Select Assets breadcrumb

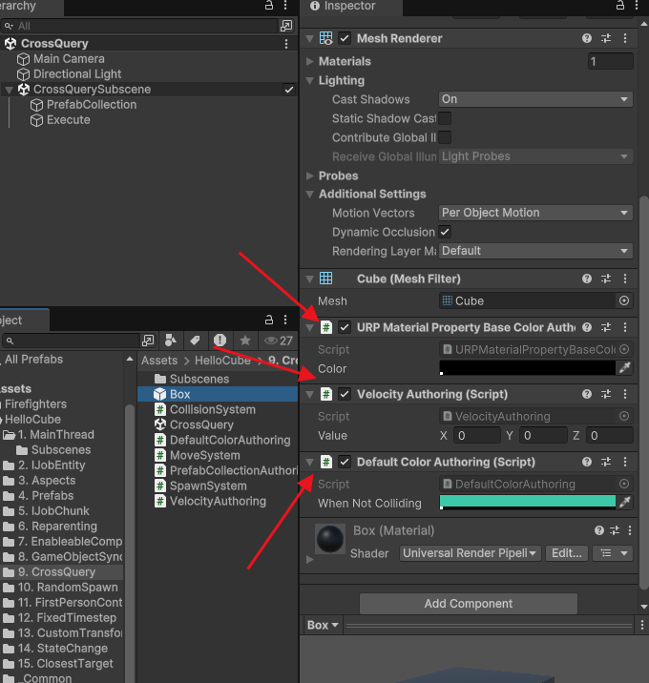click(159, 361)
